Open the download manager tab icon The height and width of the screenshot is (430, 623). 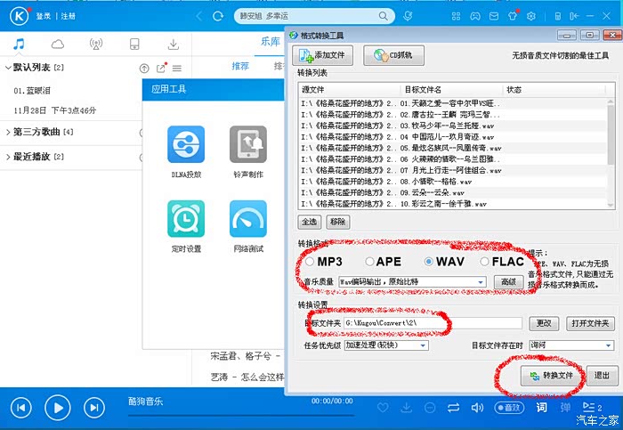pos(174,44)
